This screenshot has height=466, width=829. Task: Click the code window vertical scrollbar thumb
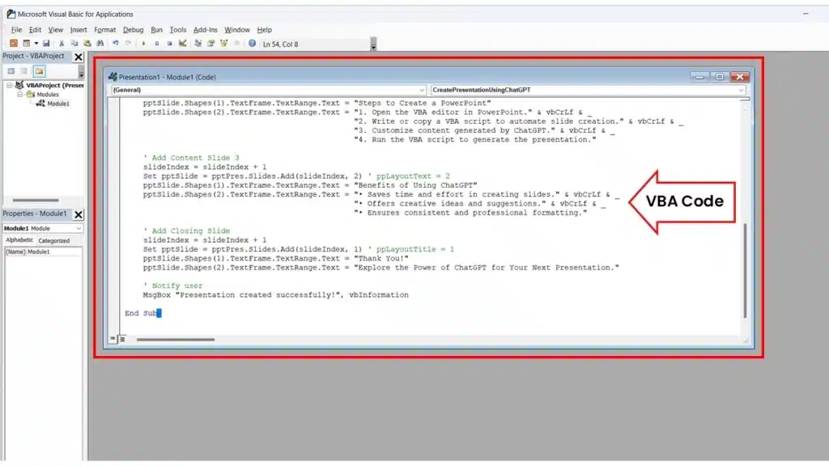pos(745,275)
